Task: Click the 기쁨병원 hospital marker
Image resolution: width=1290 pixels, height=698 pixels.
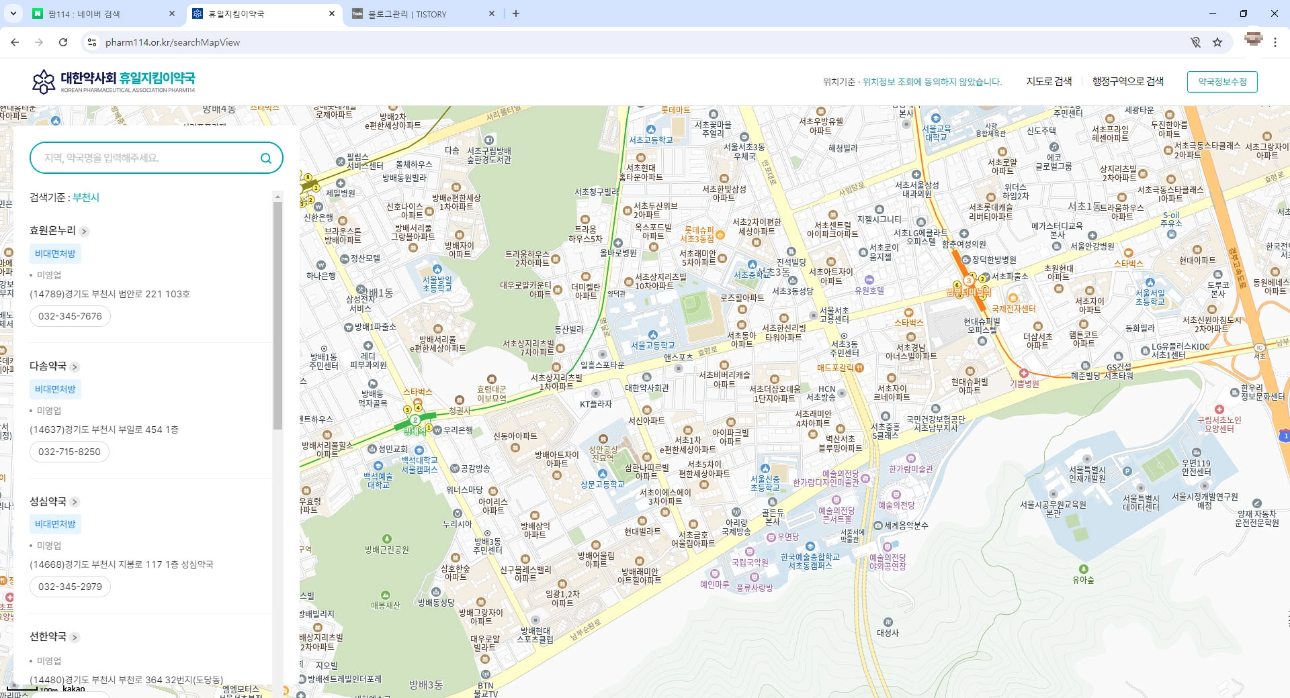Action: click(x=1024, y=373)
